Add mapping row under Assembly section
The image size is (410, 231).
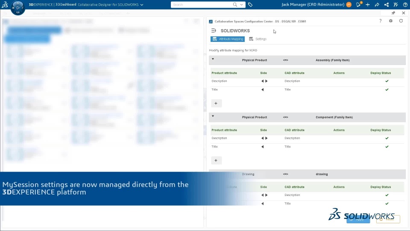point(216,103)
